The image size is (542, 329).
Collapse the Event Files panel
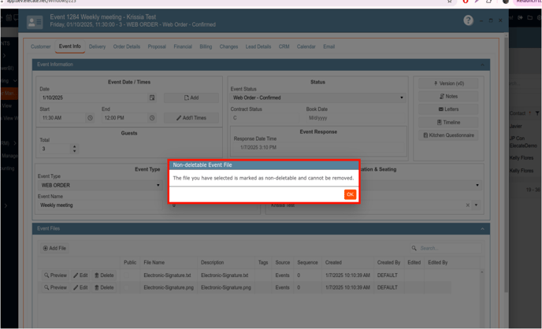pyautogui.click(x=482, y=229)
